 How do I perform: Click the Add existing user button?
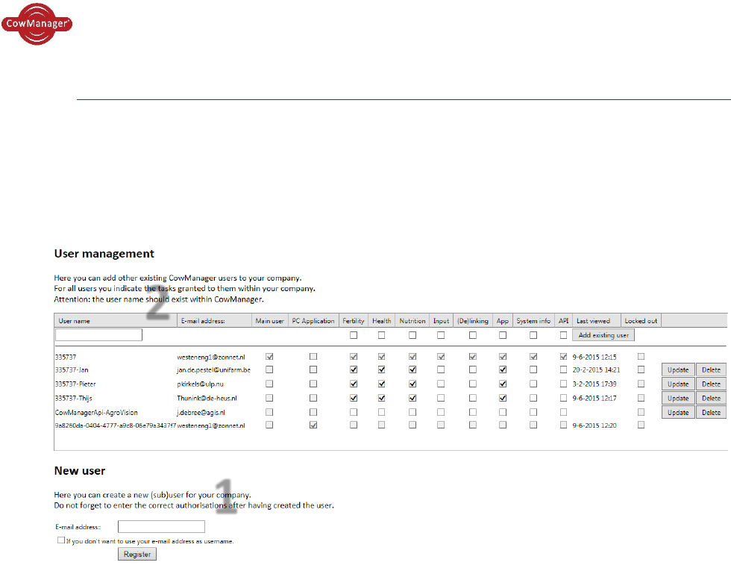603,335
